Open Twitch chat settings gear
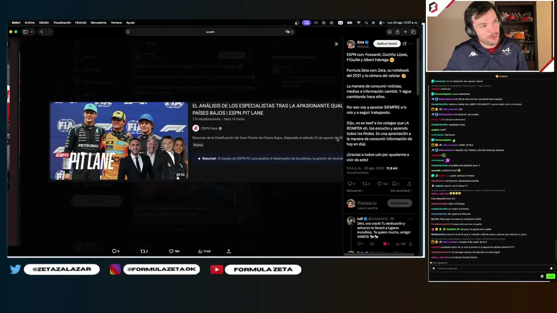Screen dimensions: 557x313 click(542, 276)
